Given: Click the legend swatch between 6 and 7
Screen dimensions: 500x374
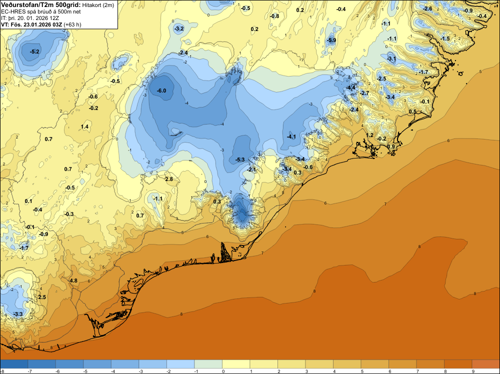Looking at the screenshot, I should (x=402, y=364).
